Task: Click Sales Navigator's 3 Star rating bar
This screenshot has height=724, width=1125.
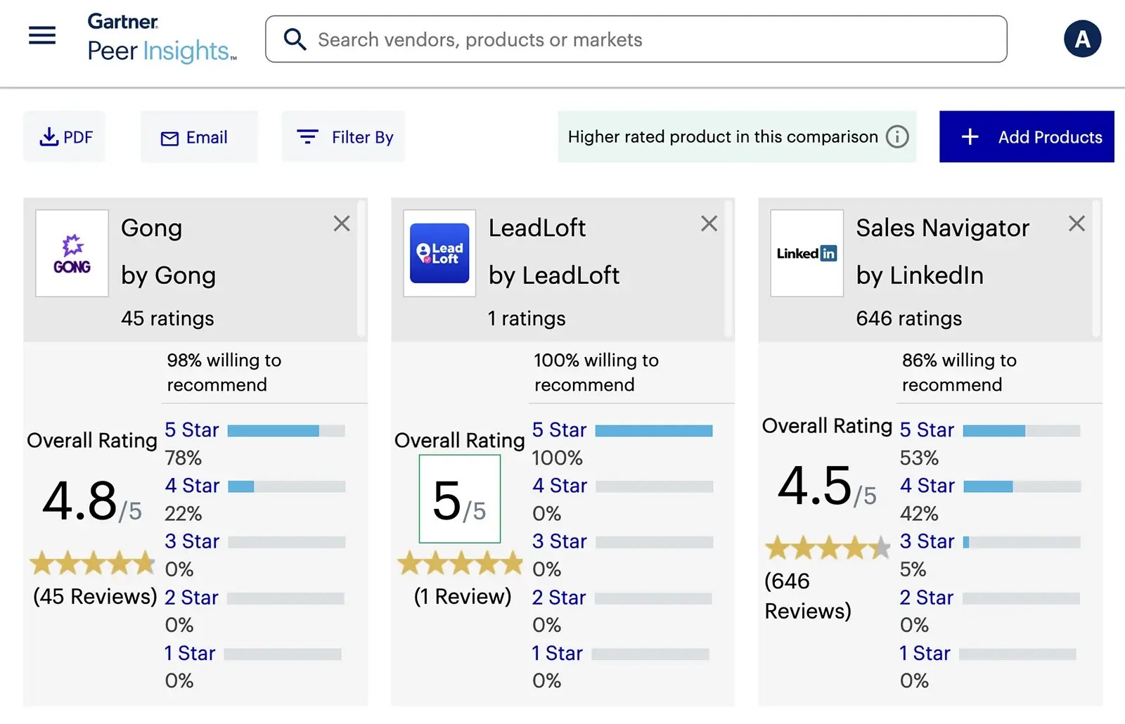Action: point(1022,542)
